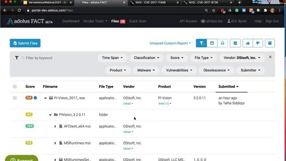Viewport: 286px width, 161px height.
Task: Click the Submit Files button
Action: 25,43
